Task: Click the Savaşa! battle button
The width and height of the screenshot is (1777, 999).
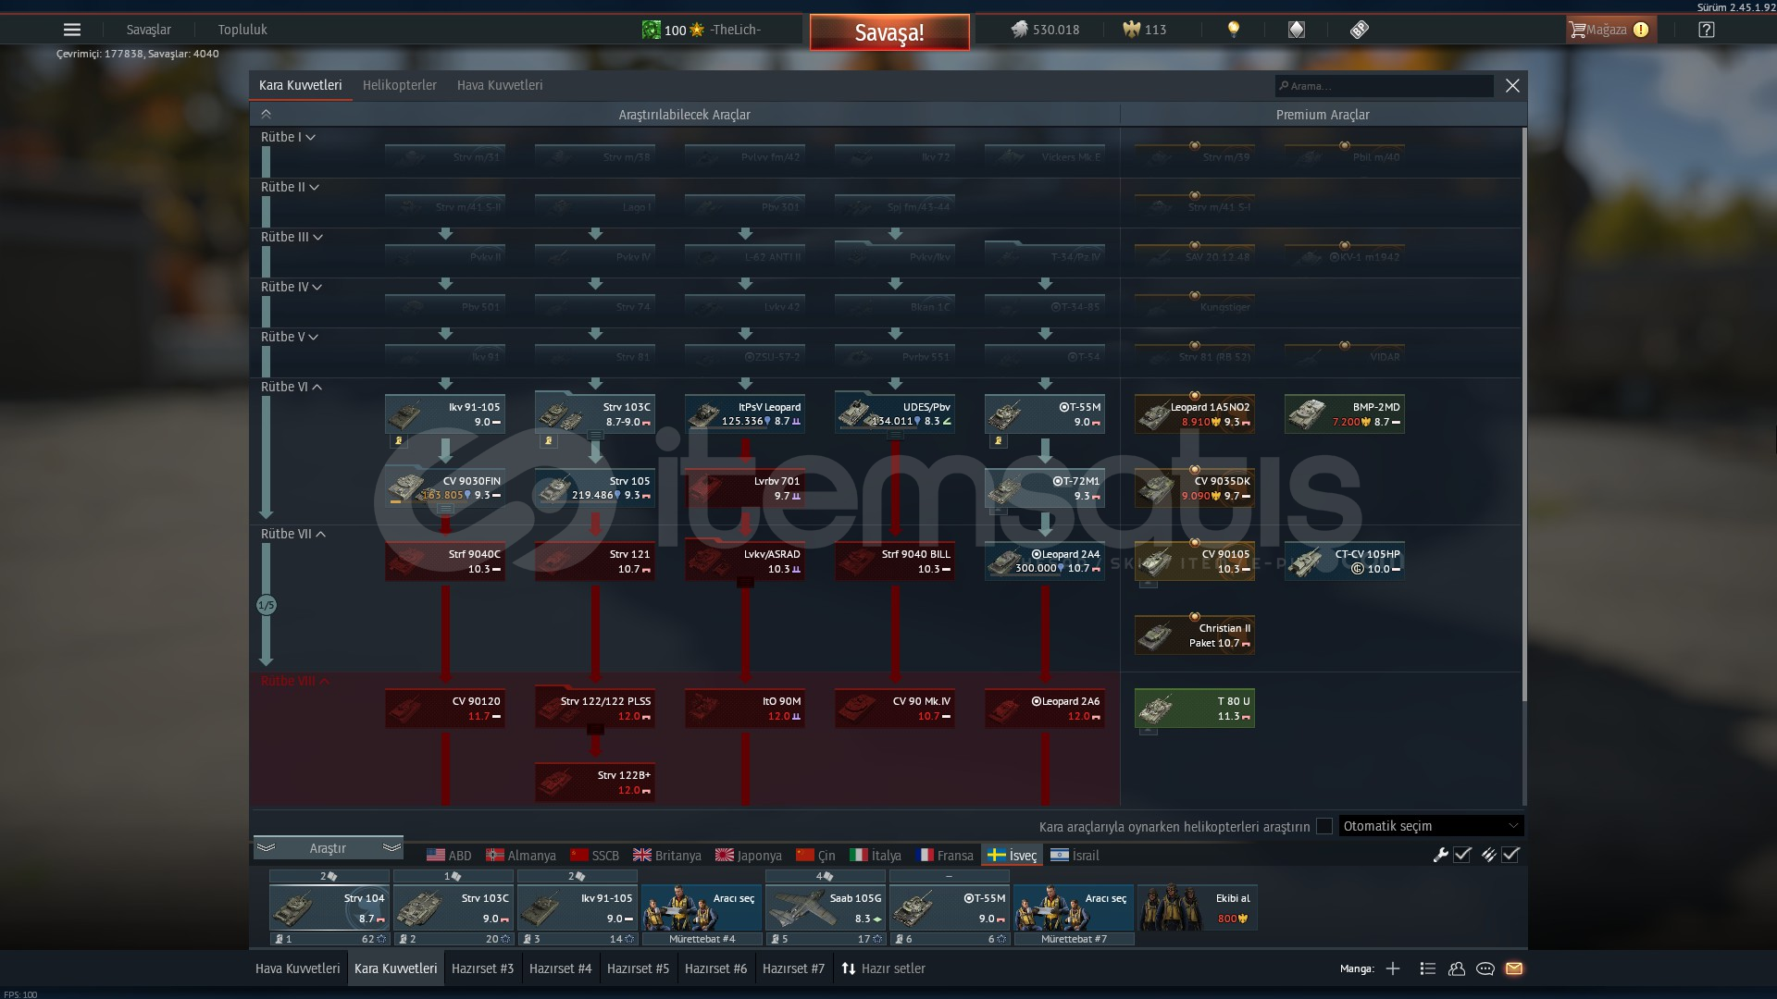Action: click(x=889, y=32)
